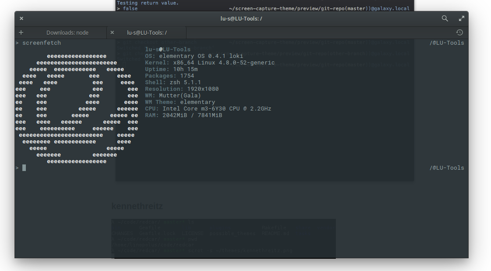Click the bottom /@LU-Tools right prompt
Screen dimensions: 491x271
point(447,168)
